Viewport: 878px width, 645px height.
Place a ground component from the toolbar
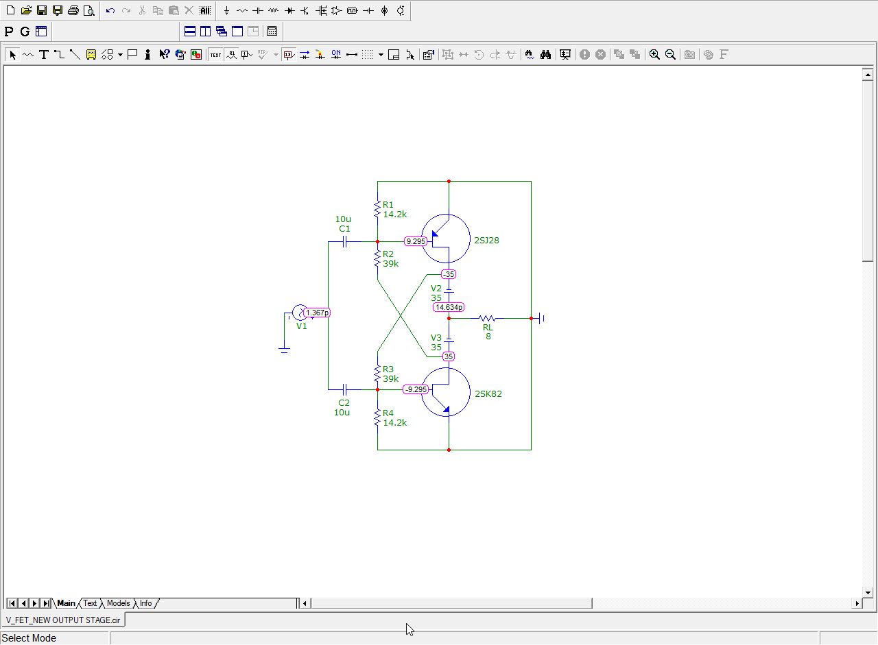pyautogui.click(x=226, y=10)
